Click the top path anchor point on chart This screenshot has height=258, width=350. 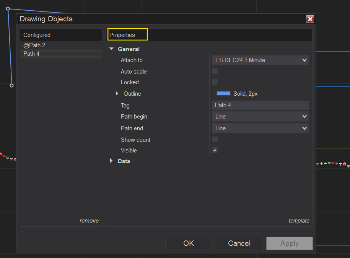[8, 9]
